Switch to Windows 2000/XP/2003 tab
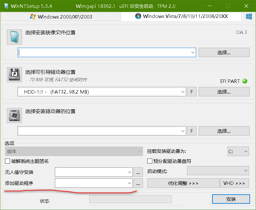 61,17
